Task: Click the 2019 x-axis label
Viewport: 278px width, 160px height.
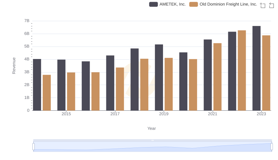Action: (164, 114)
